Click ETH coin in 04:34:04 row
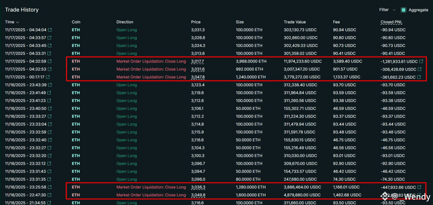The width and height of the screenshot is (433, 205). click(76, 30)
